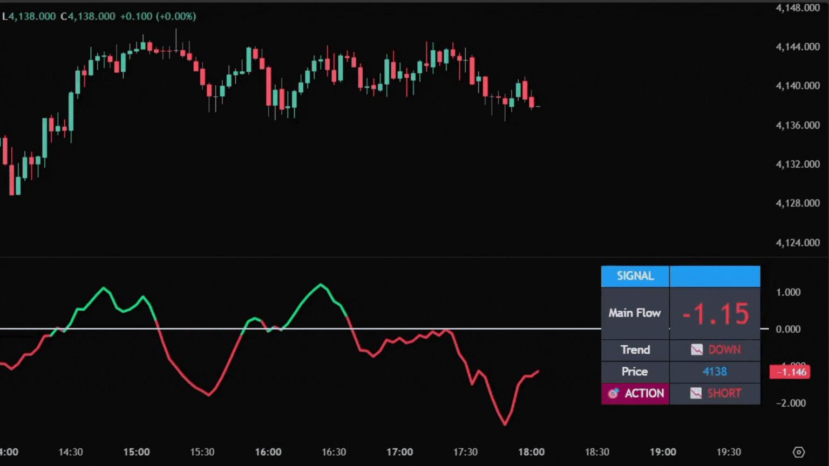Click the 17:30 time axis label

pos(465,452)
